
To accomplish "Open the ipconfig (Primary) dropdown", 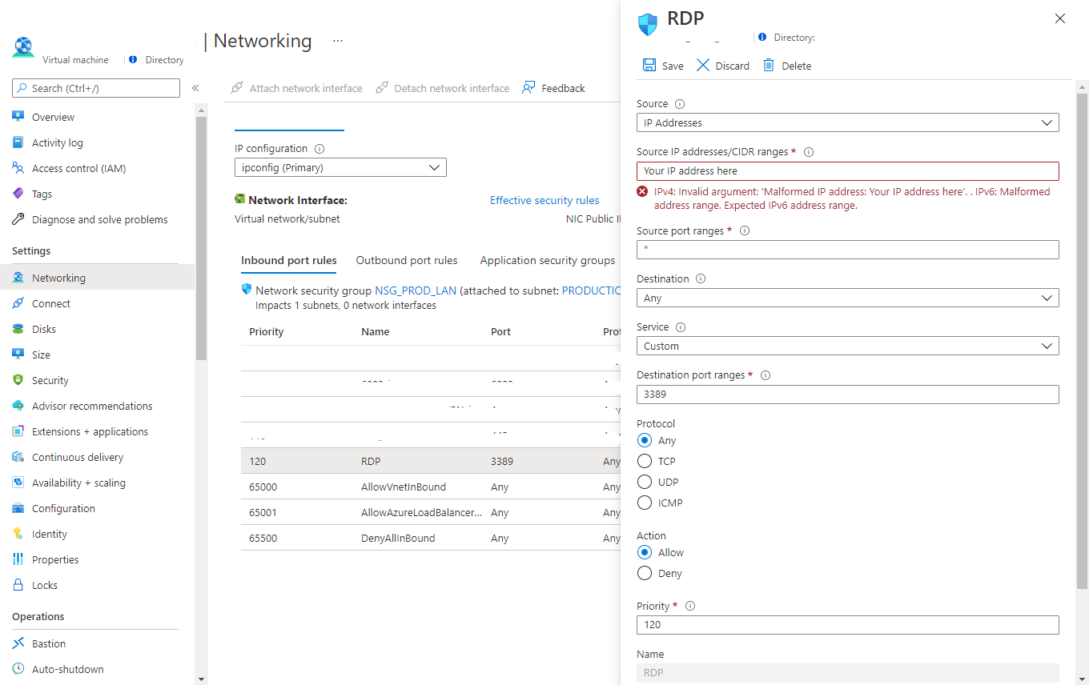I will click(x=340, y=167).
